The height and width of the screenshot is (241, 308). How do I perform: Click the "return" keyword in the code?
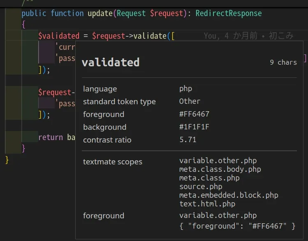(x=51, y=137)
